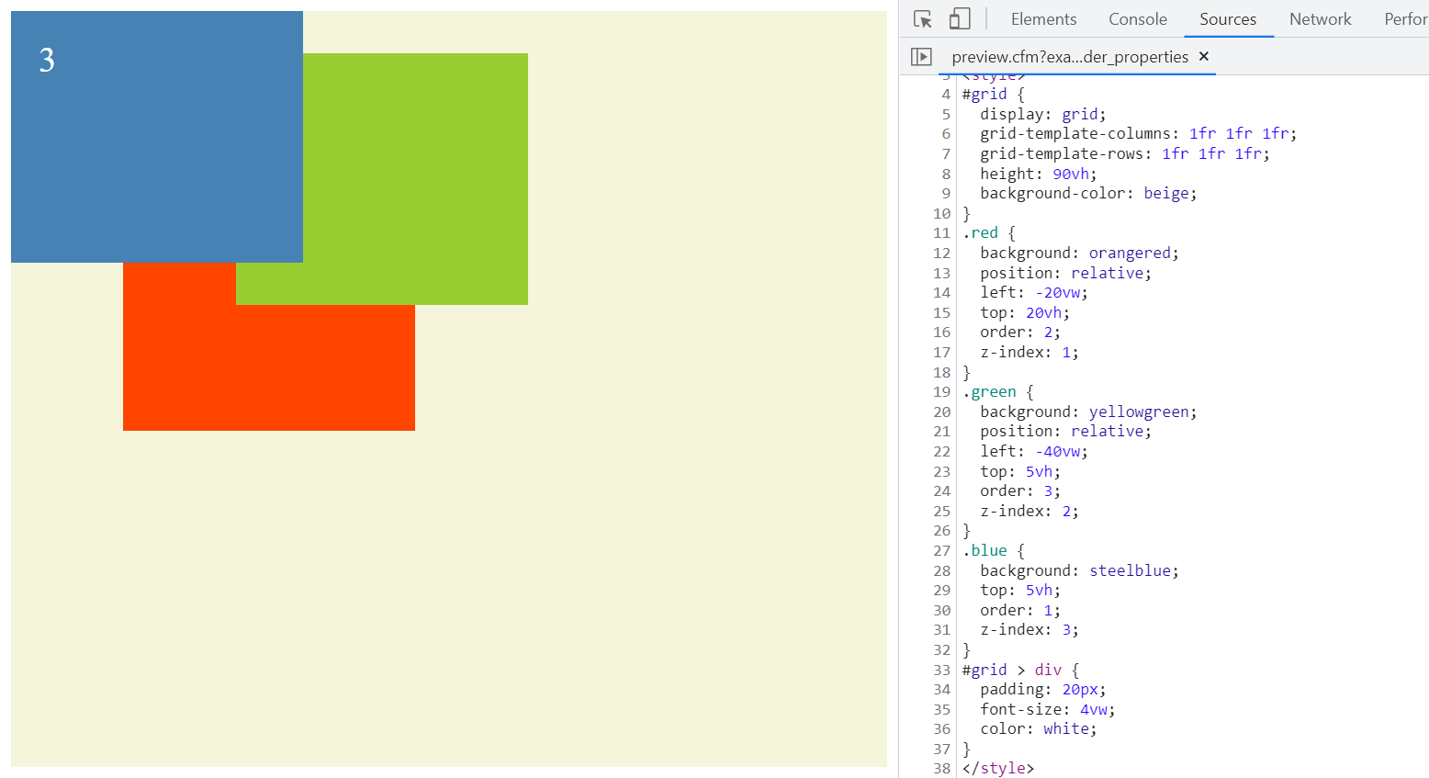
Task: Select the preview.cfm source file tab
Action: 1069,57
